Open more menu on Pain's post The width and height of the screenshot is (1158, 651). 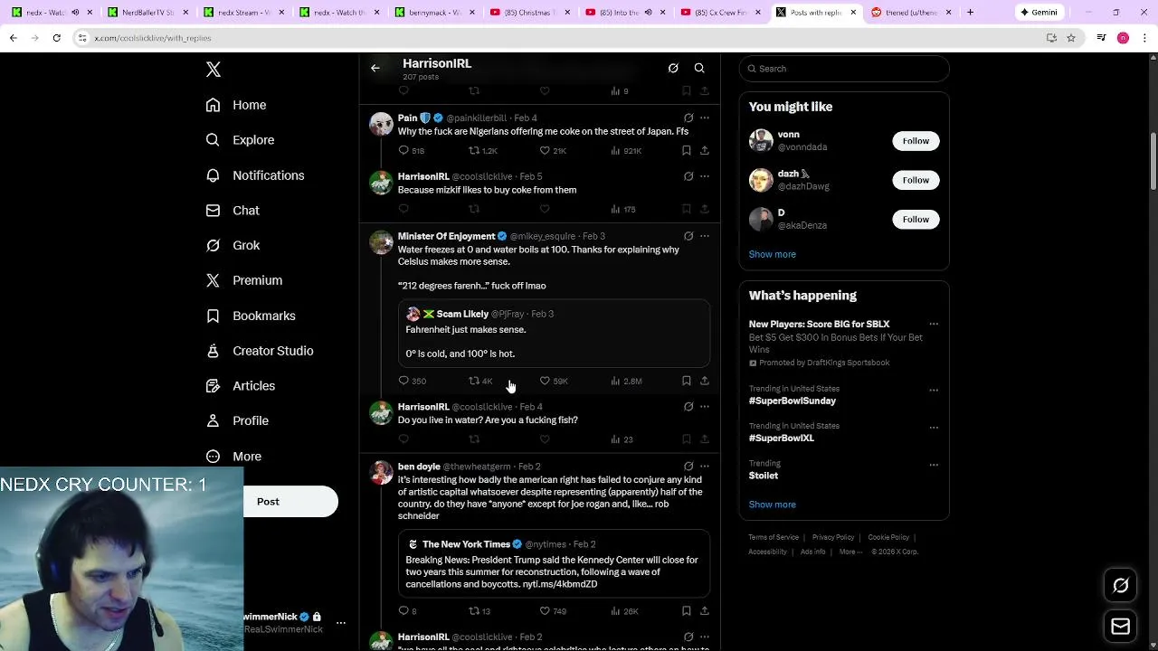point(705,118)
